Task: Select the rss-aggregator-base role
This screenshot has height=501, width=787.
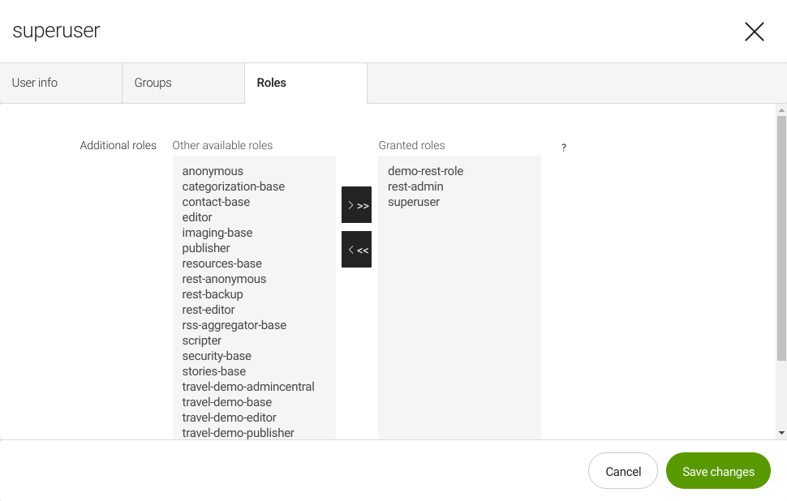Action: pyautogui.click(x=234, y=325)
